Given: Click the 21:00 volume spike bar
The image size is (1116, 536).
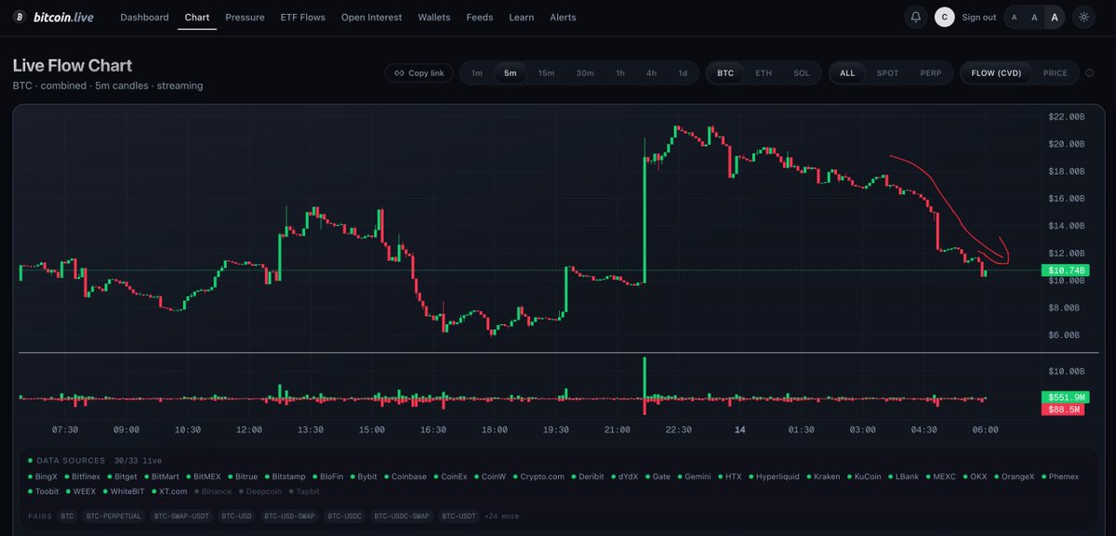Looking at the screenshot, I should pos(644,385).
